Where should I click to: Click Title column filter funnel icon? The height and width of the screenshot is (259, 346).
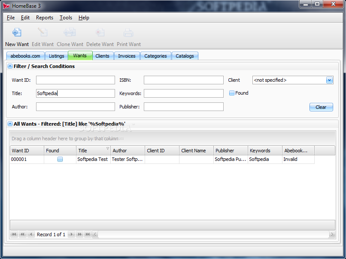108,148
